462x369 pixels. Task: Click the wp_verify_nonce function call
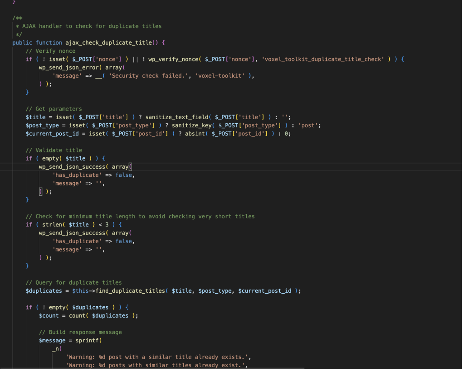click(x=177, y=59)
